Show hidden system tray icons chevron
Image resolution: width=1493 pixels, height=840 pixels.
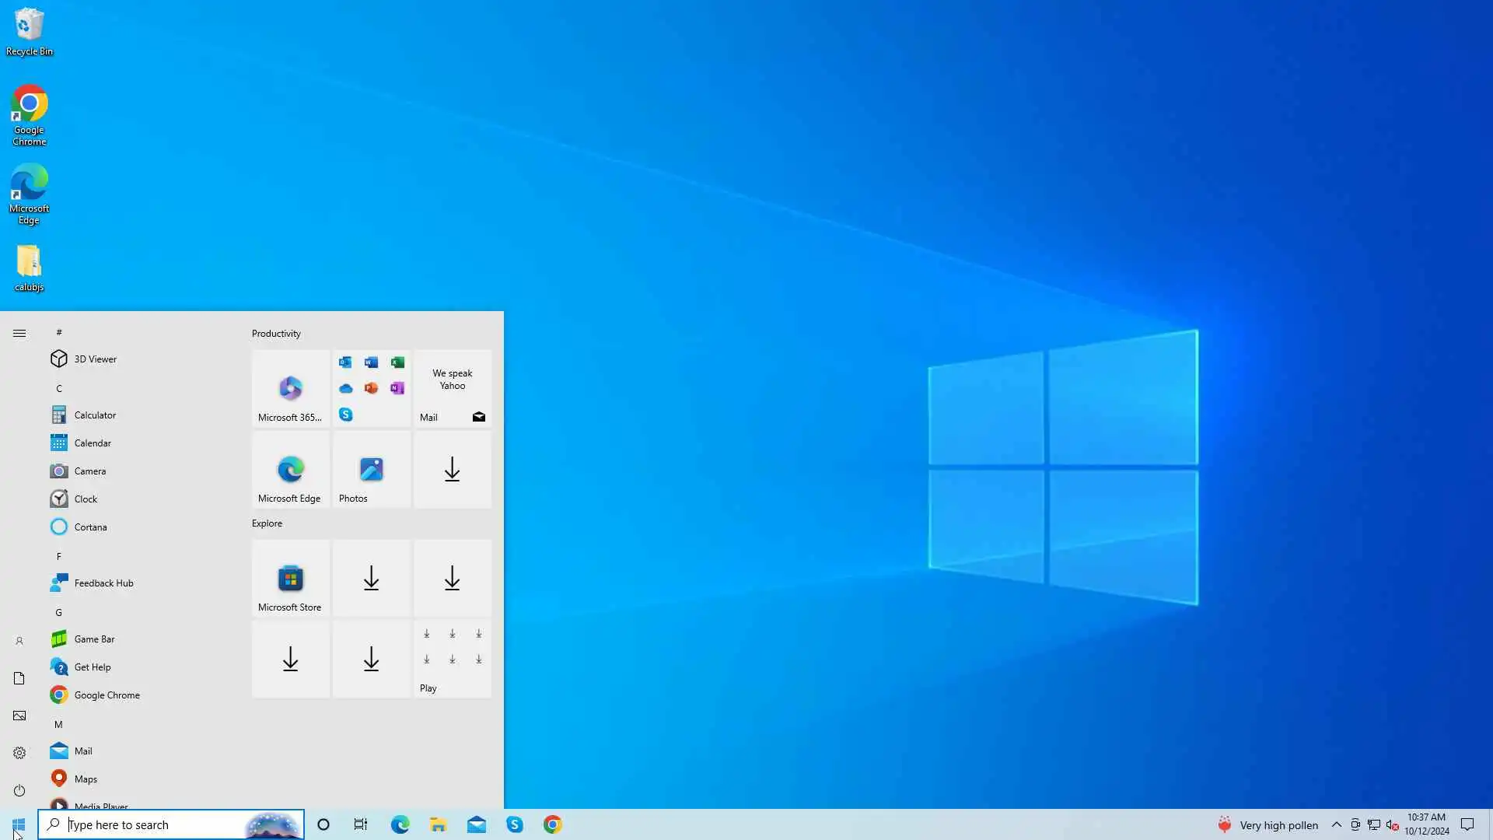pos(1336,824)
